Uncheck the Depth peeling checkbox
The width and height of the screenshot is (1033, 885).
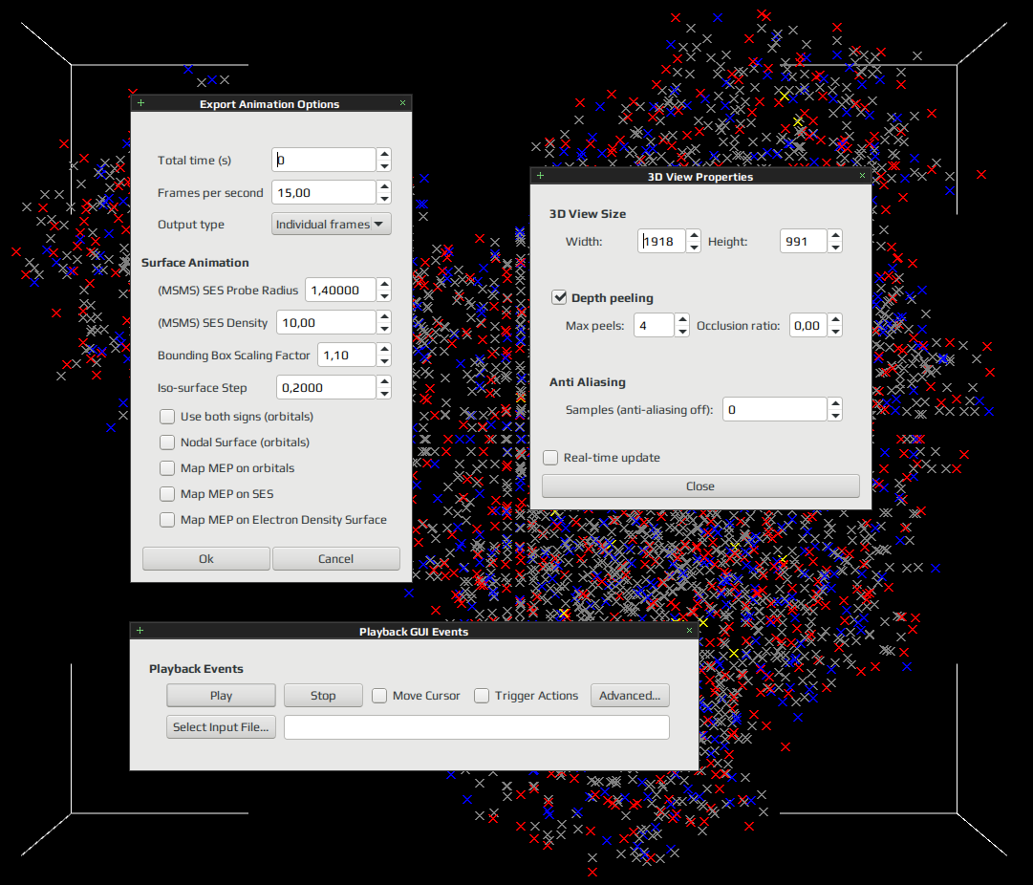click(559, 297)
